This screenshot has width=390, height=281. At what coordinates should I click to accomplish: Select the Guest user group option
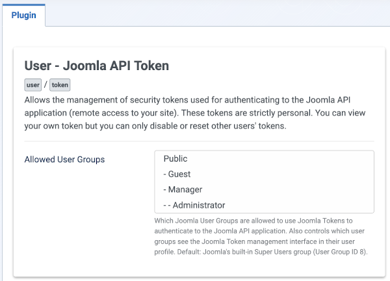tap(264, 174)
